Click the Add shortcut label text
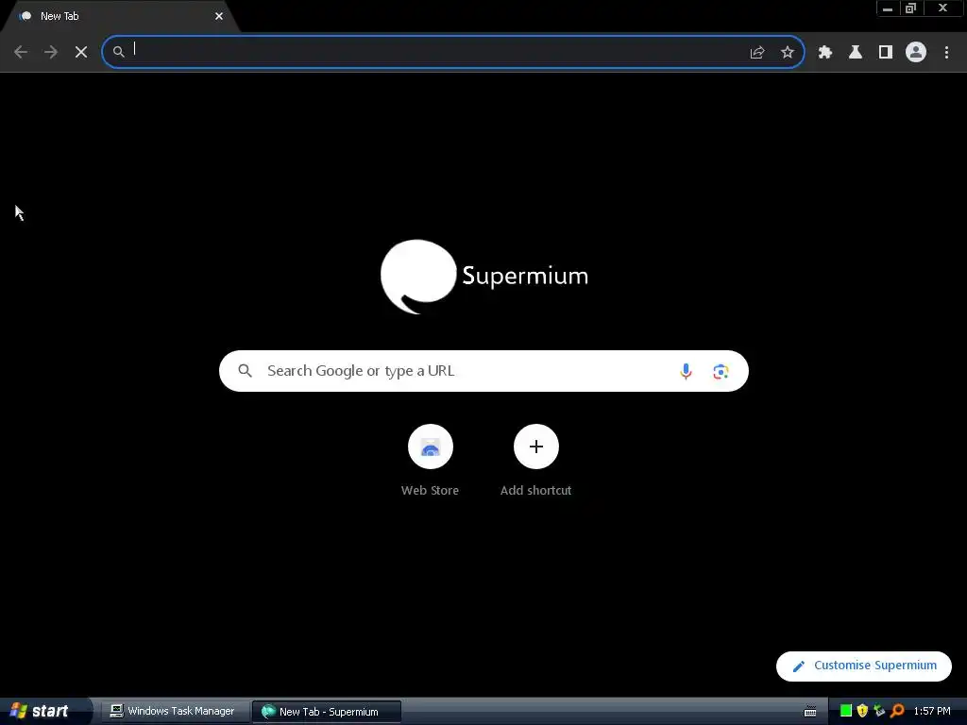This screenshot has height=725, width=967. click(536, 490)
